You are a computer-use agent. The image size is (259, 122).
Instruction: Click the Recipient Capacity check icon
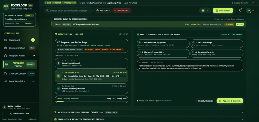pos(193,52)
